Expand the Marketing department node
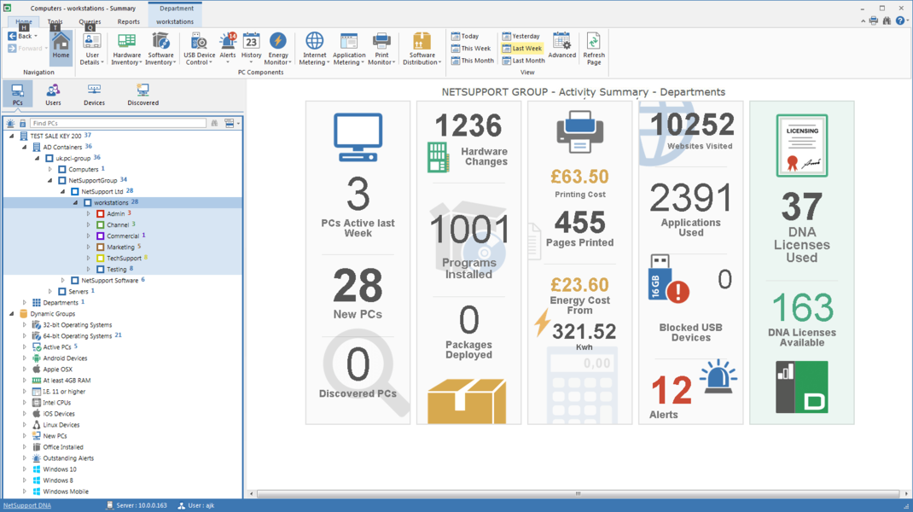This screenshot has height=512, width=913. (89, 247)
